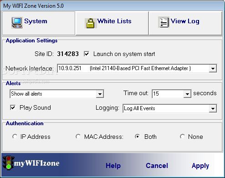Expand the Network Interface dropdown arrow
225x178 pixels.
coord(213,68)
